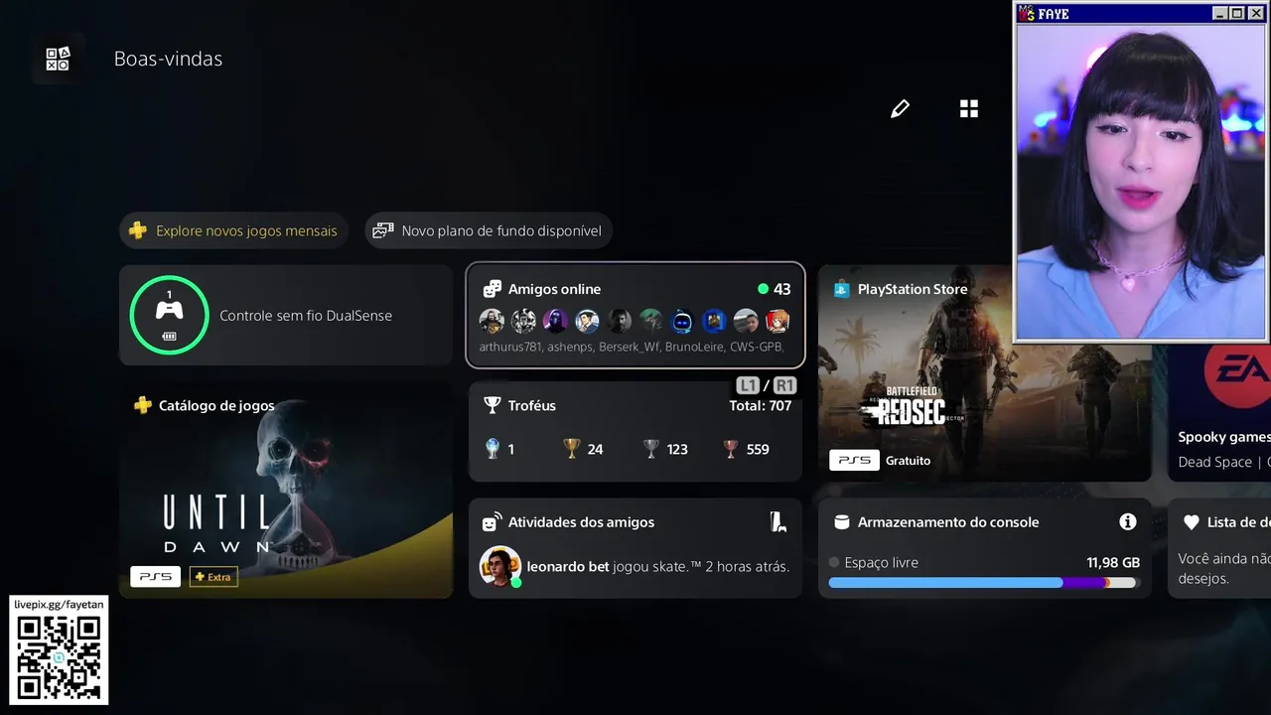1271x715 pixels.
Task: Click the Atividades dos amigos icon
Action: (492, 522)
